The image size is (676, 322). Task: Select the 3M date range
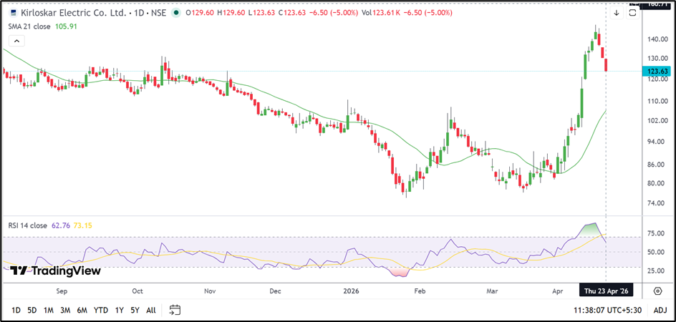coord(65,310)
